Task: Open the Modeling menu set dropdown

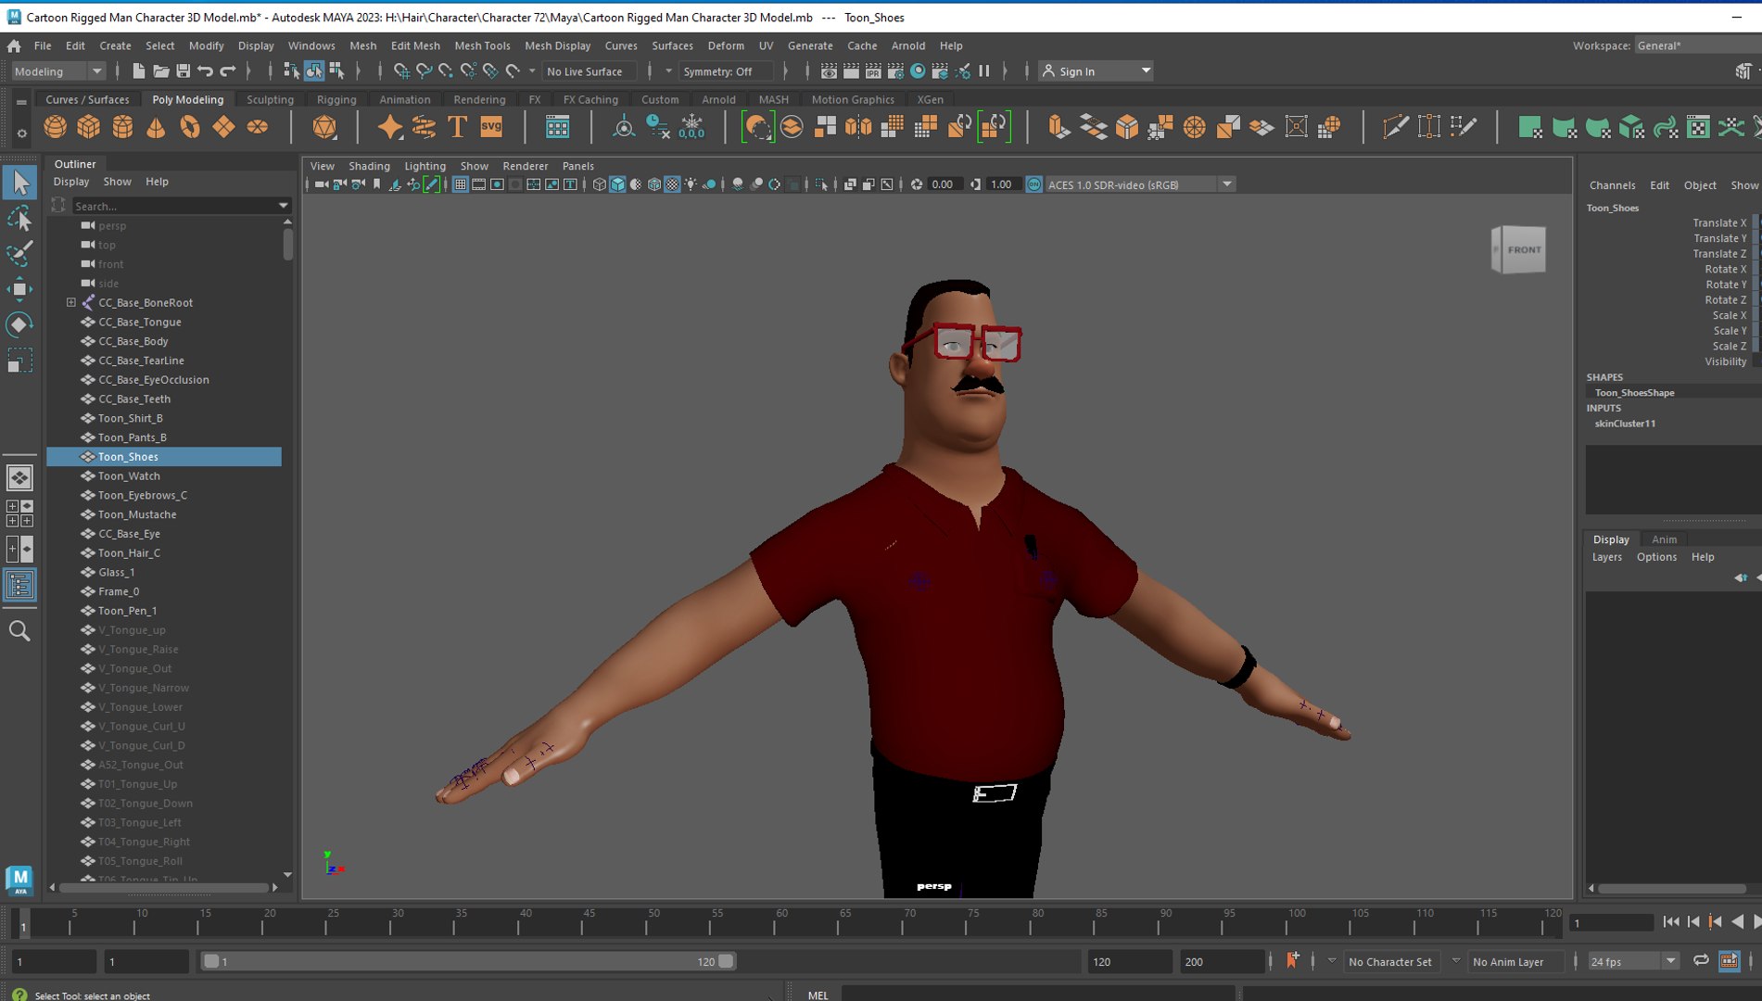Action: coord(58,71)
